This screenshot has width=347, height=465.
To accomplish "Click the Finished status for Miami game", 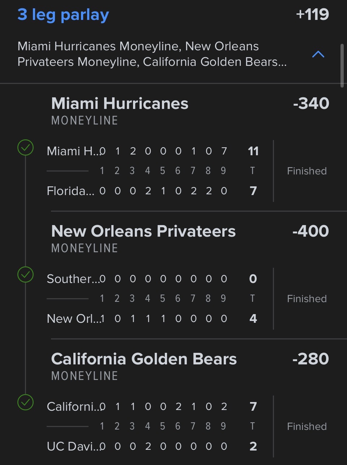I will pos(307,171).
